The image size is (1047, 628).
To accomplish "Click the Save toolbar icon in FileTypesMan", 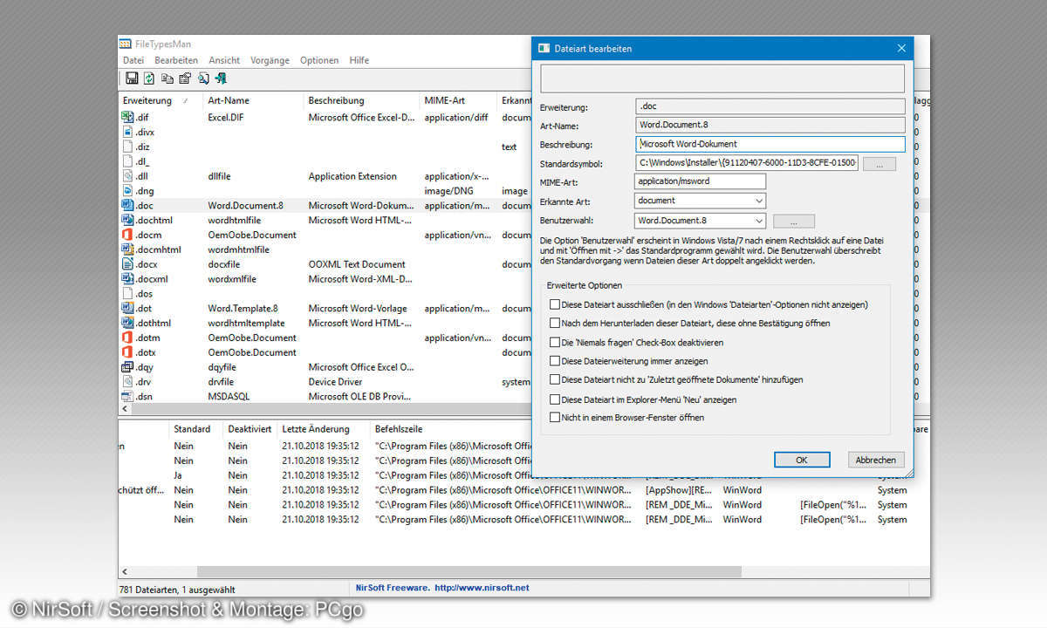I will tap(132, 78).
